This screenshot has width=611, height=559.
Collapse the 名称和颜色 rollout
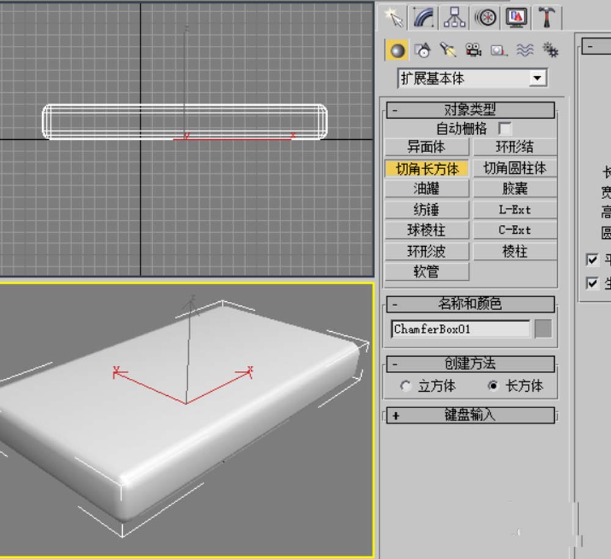pos(470,304)
